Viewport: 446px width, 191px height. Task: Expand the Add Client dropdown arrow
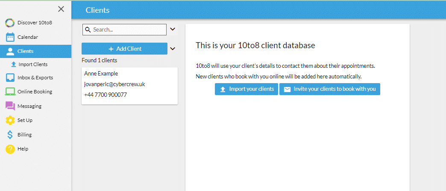pyautogui.click(x=172, y=49)
